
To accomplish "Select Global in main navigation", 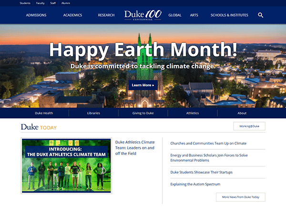I will click(x=175, y=15).
